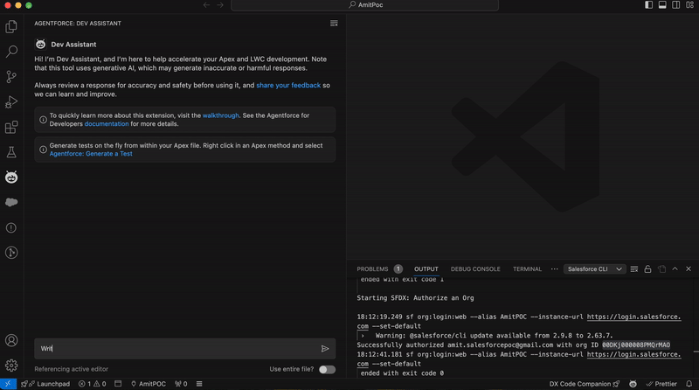Toggle the secondary side bar layout icon
The height and width of the screenshot is (390, 699).
(676, 5)
